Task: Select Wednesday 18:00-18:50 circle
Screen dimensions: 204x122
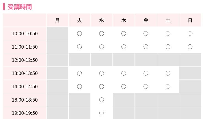Action: coord(101,100)
